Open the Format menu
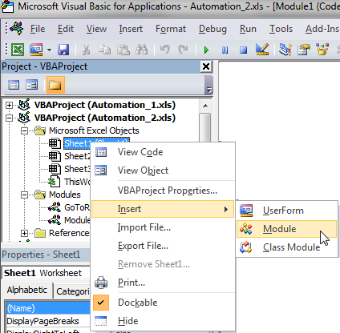 click(171, 29)
